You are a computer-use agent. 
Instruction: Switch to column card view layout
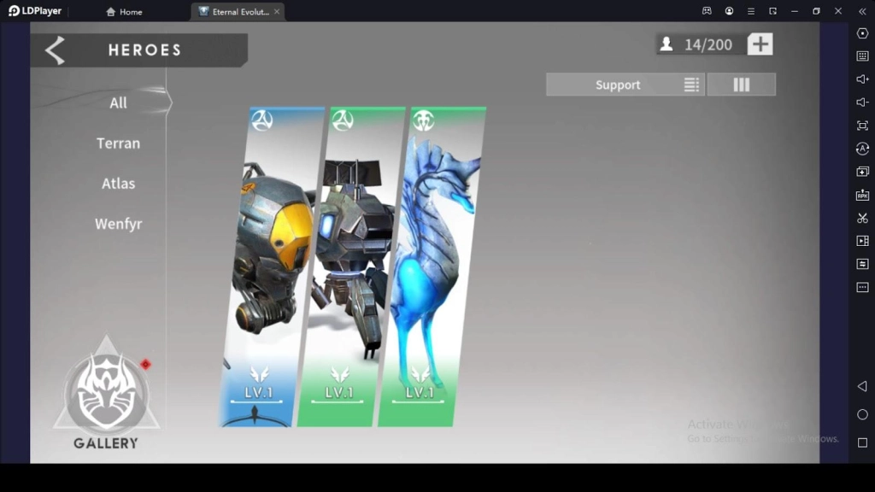(741, 85)
